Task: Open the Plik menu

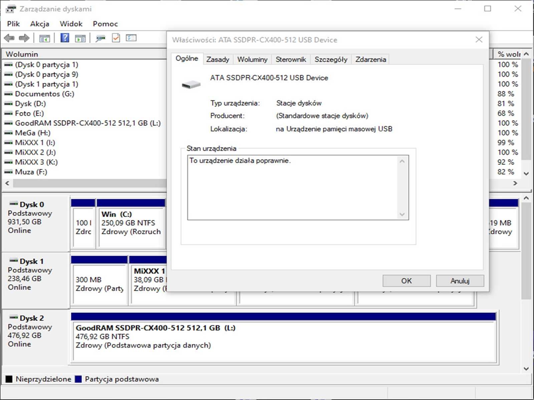Action: coord(13,24)
